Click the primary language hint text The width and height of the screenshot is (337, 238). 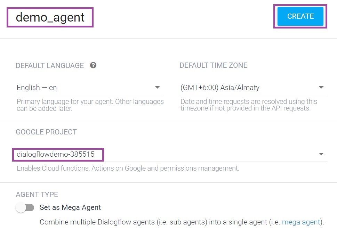[x=90, y=105]
